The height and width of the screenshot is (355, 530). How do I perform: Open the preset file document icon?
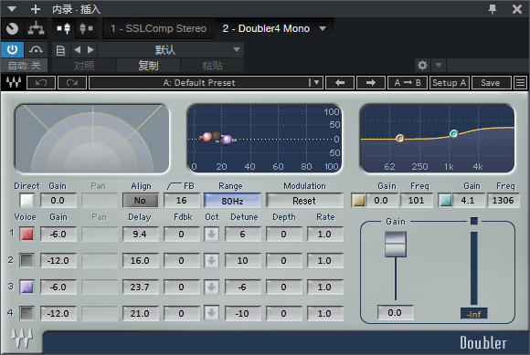(x=60, y=50)
